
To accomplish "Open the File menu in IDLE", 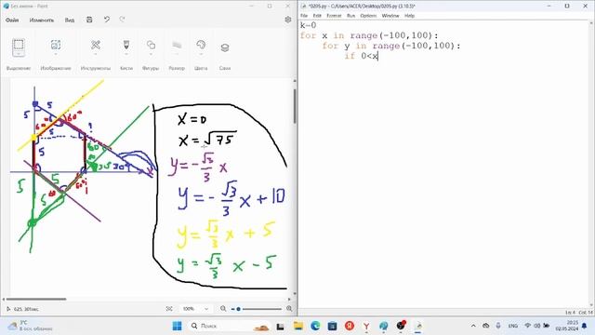I will pos(304,16).
